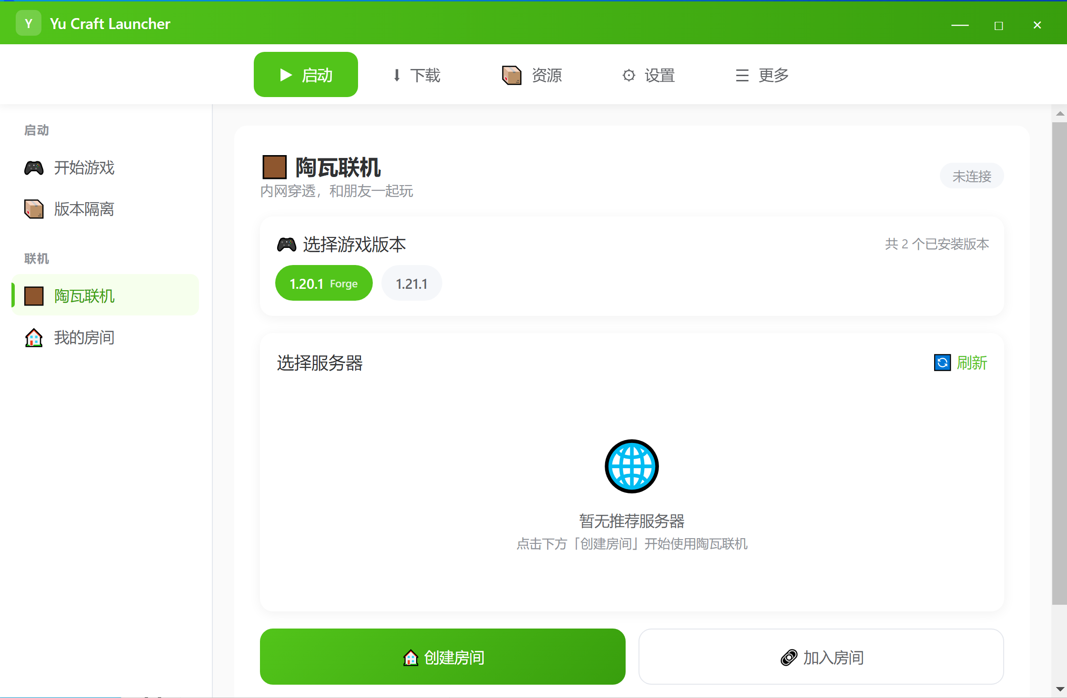The image size is (1067, 698).
Task: Click the hamburger icon beside 更多
Action: [742, 75]
